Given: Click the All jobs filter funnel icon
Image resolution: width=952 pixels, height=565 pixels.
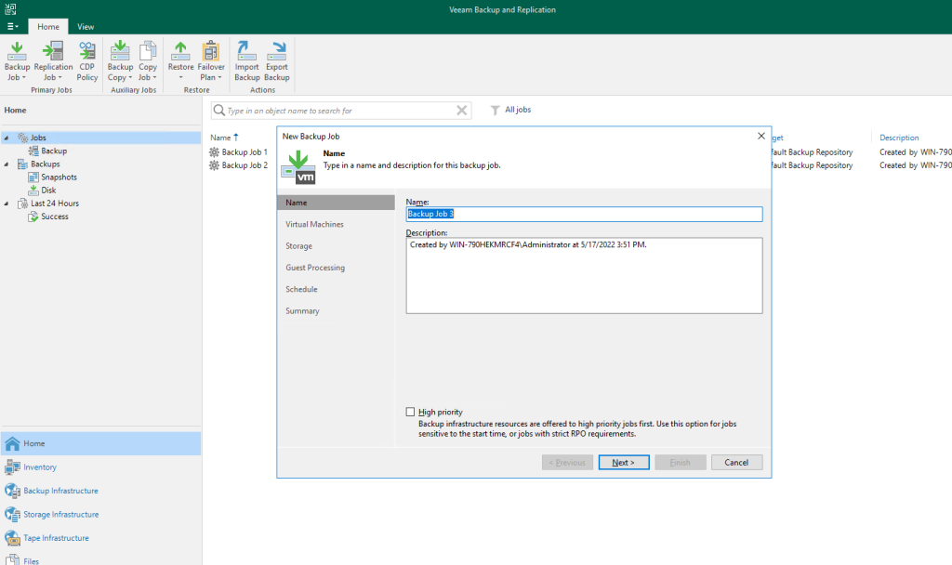Looking at the screenshot, I should [x=496, y=110].
